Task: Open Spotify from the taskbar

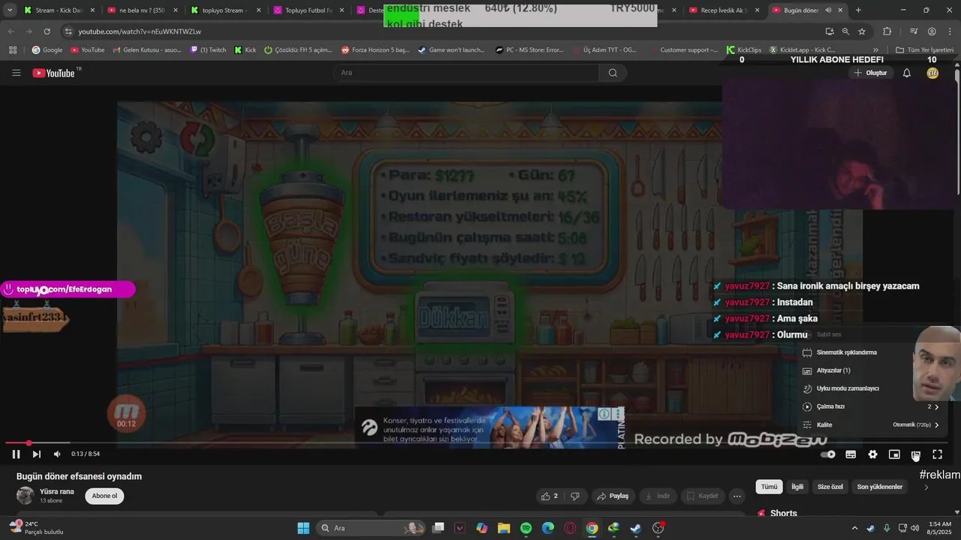Action: tap(526, 528)
